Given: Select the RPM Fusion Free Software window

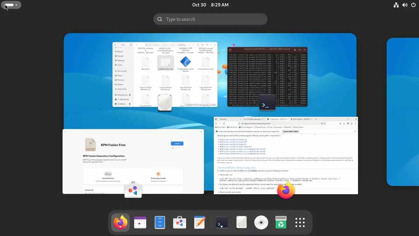Looking at the screenshot, I should click(x=133, y=162).
